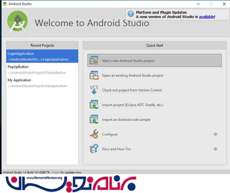230x193 pixels.
Task: Start a new Android Studio project
Action: (x=154, y=60)
